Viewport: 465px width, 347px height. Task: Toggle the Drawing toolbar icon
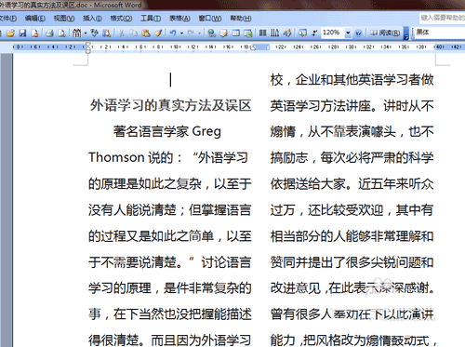click(287, 33)
